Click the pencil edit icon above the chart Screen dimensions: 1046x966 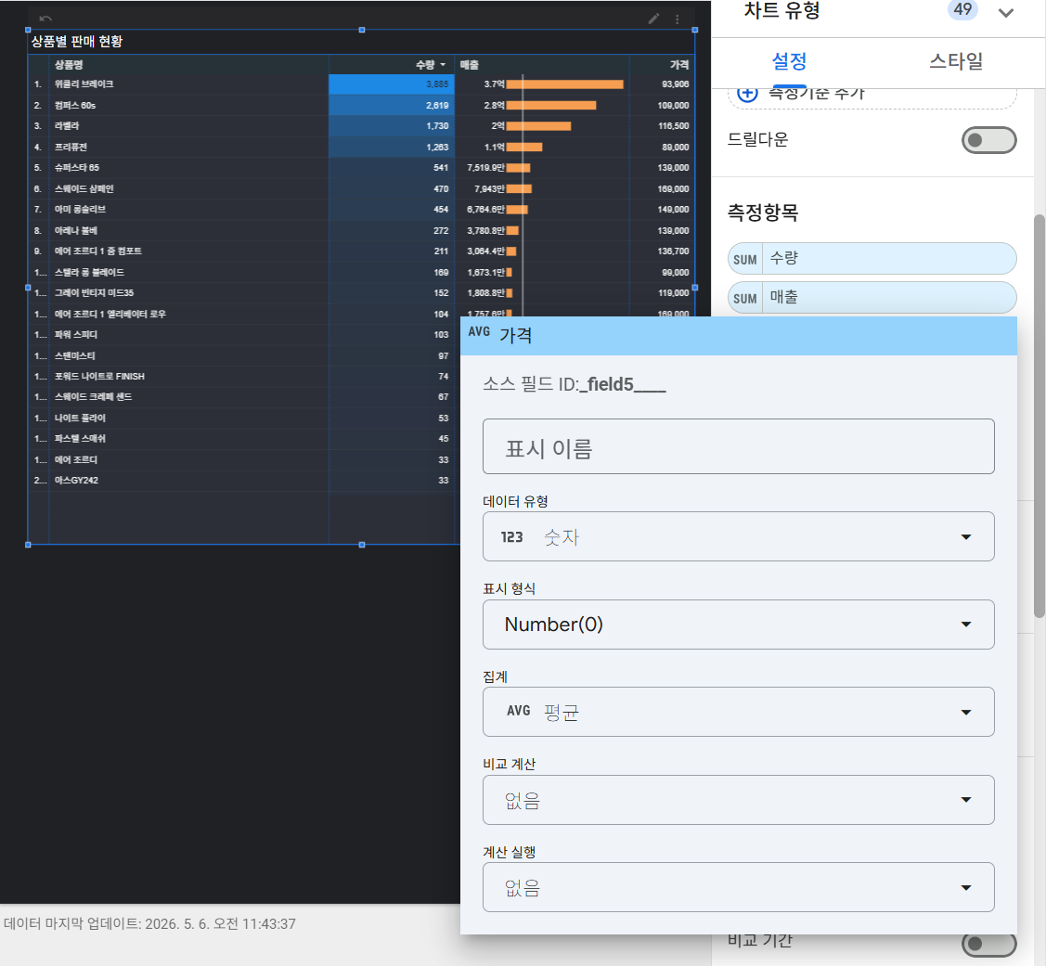(653, 19)
